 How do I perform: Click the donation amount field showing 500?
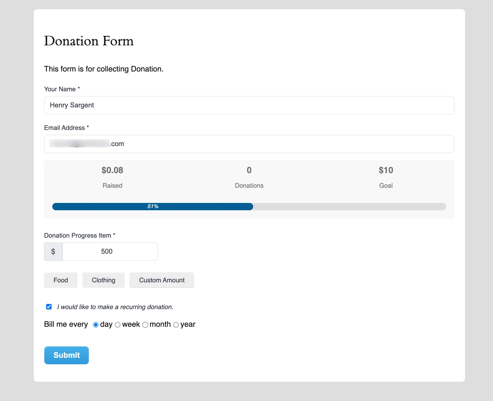click(110, 251)
